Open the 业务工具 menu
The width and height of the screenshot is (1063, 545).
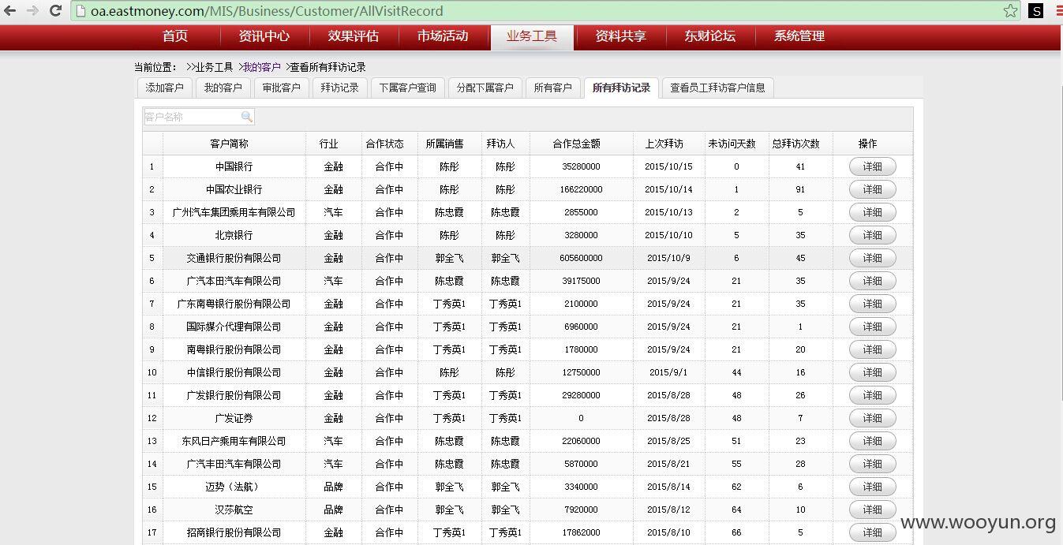(532, 36)
